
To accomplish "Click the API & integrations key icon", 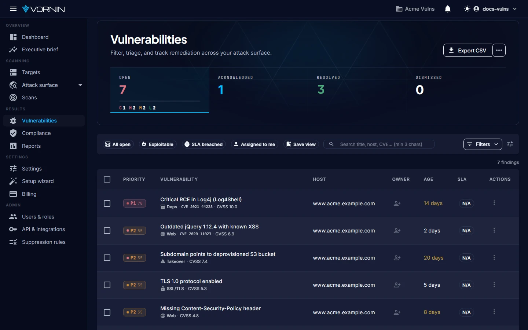I will [13, 229].
